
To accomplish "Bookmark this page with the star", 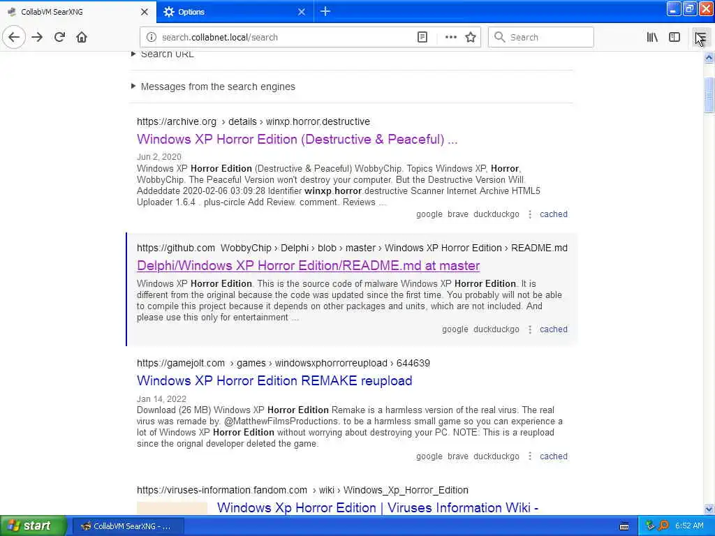I will tap(471, 37).
